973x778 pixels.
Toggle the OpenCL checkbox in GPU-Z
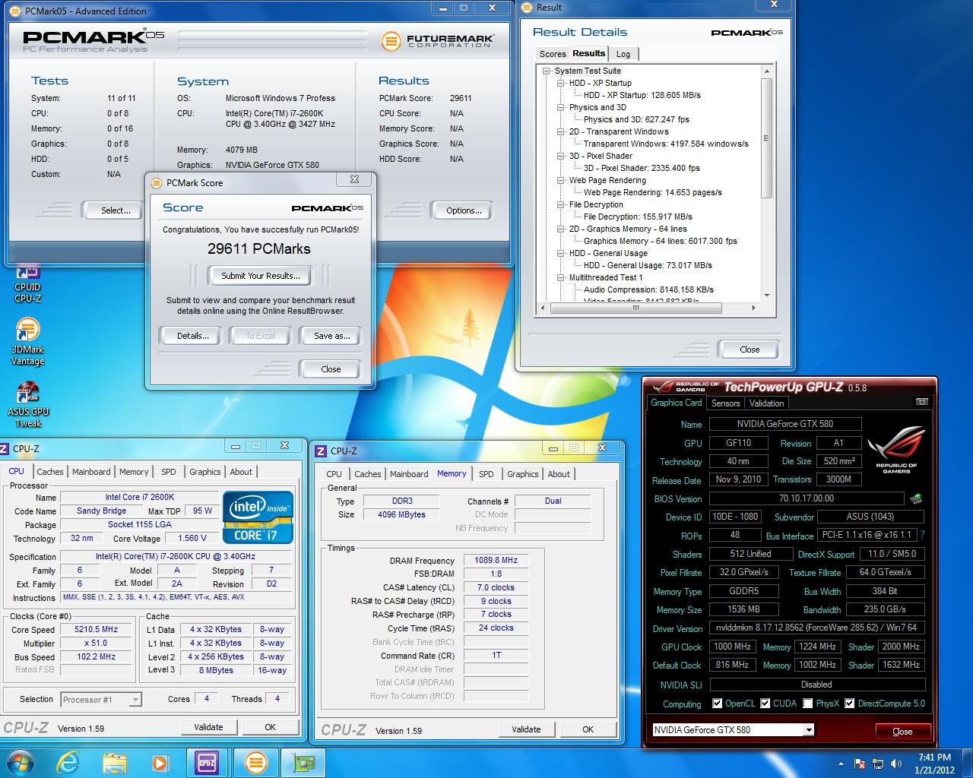click(x=717, y=704)
